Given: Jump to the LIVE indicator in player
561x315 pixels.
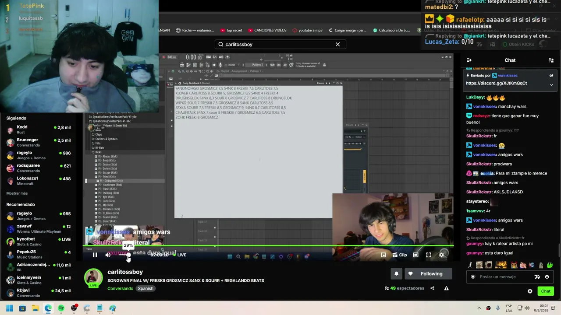Looking at the screenshot, I should [x=180, y=255].
